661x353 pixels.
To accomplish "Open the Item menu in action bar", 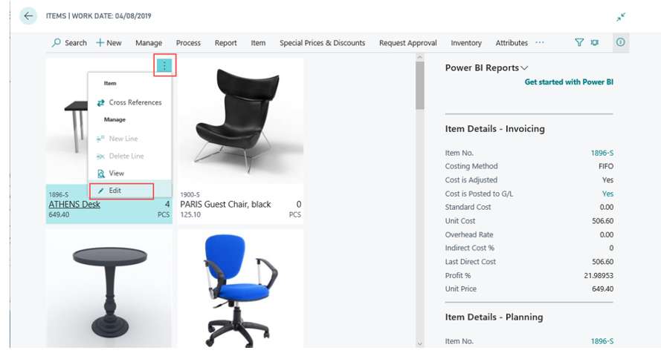I will click(258, 43).
